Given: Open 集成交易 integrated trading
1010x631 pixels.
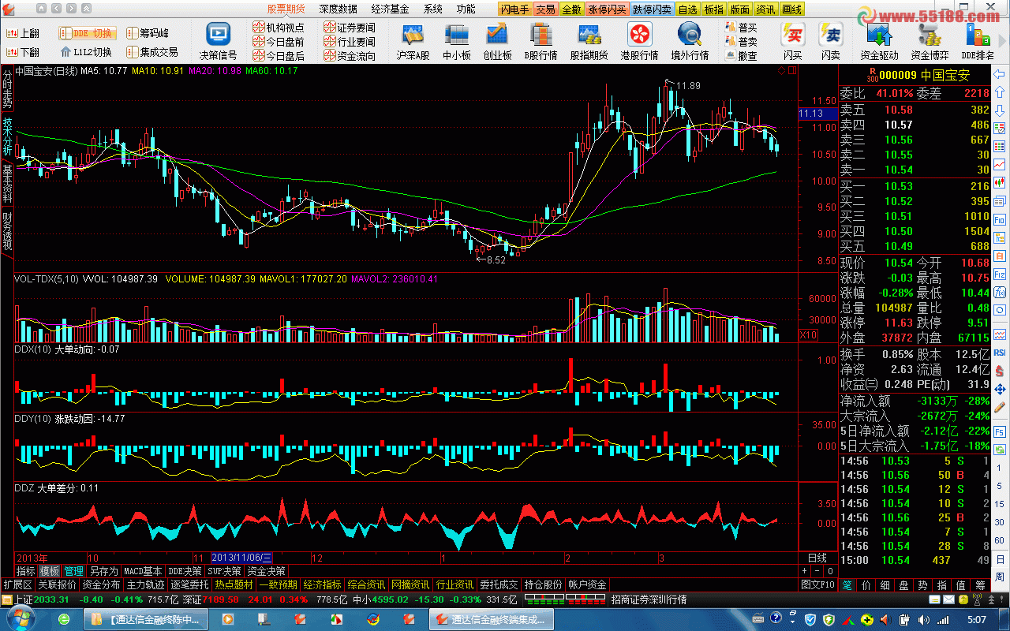Looking at the screenshot, I should 152,52.
